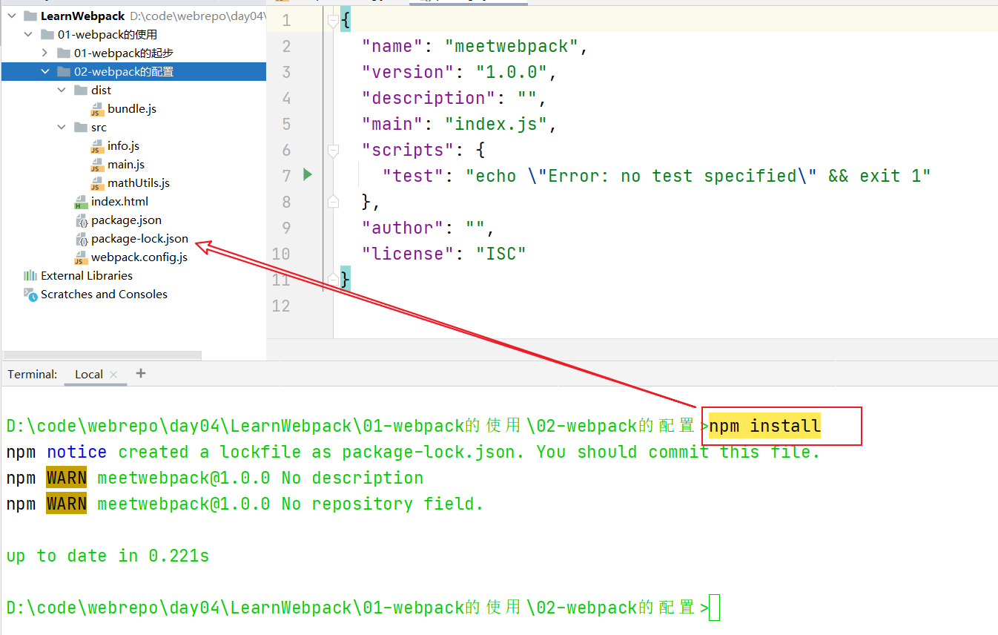Click the main.js file icon
The image size is (998, 635).
[x=97, y=165]
